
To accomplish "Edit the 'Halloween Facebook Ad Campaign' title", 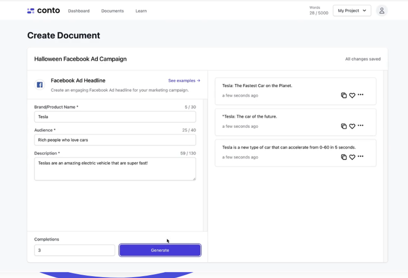I will coord(80,59).
